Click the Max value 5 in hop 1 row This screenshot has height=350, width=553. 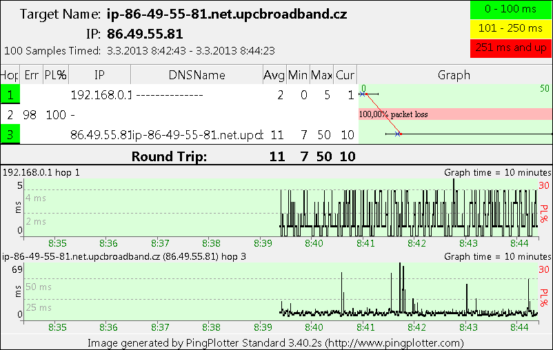tap(328, 95)
